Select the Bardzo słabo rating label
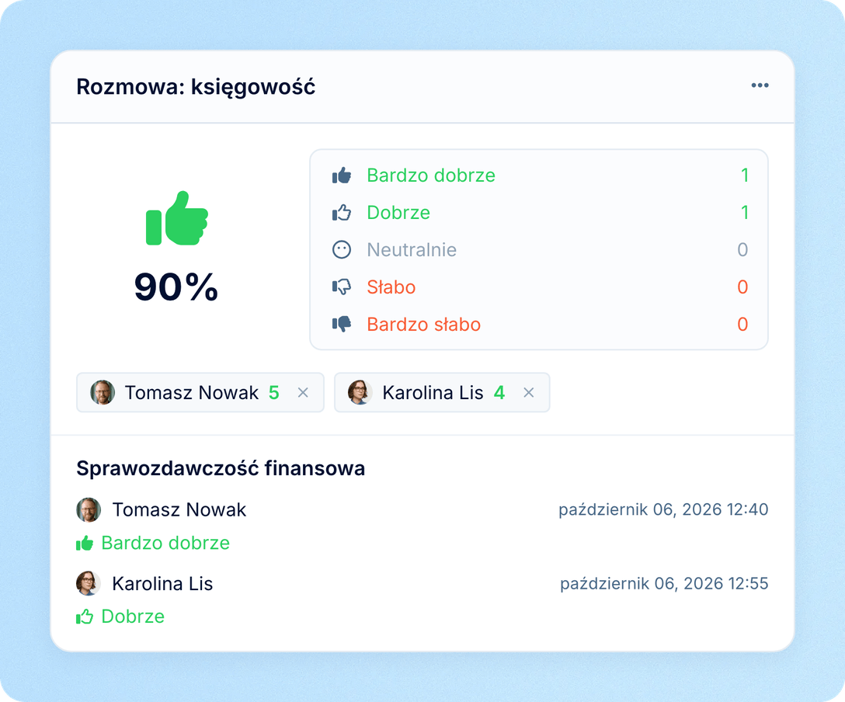This screenshot has width=845, height=702. click(x=423, y=324)
